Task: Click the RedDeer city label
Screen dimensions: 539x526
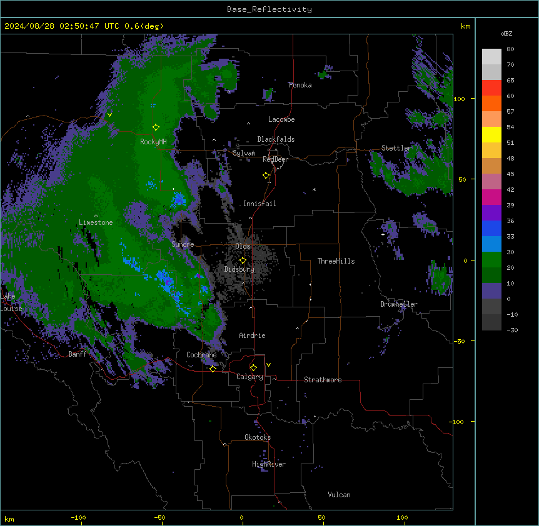Action: (275, 159)
